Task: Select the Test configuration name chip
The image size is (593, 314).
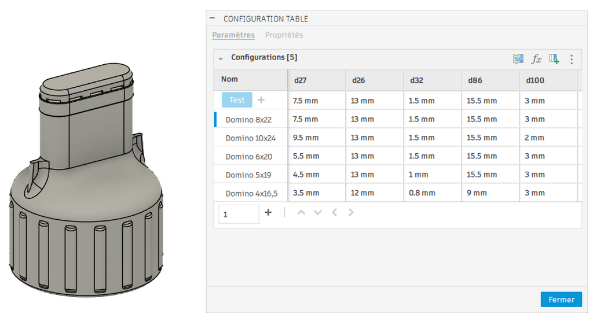Action: pyautogui.click(x=237, y=100)
